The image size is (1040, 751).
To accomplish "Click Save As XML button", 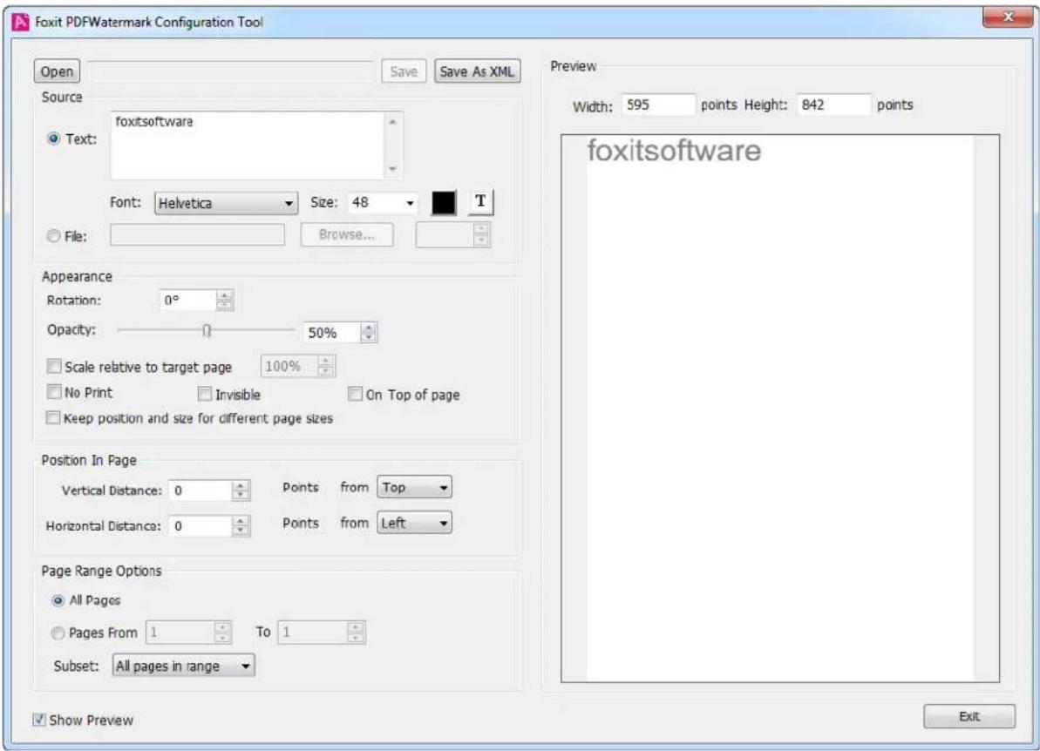I will [x=477, y=71].
